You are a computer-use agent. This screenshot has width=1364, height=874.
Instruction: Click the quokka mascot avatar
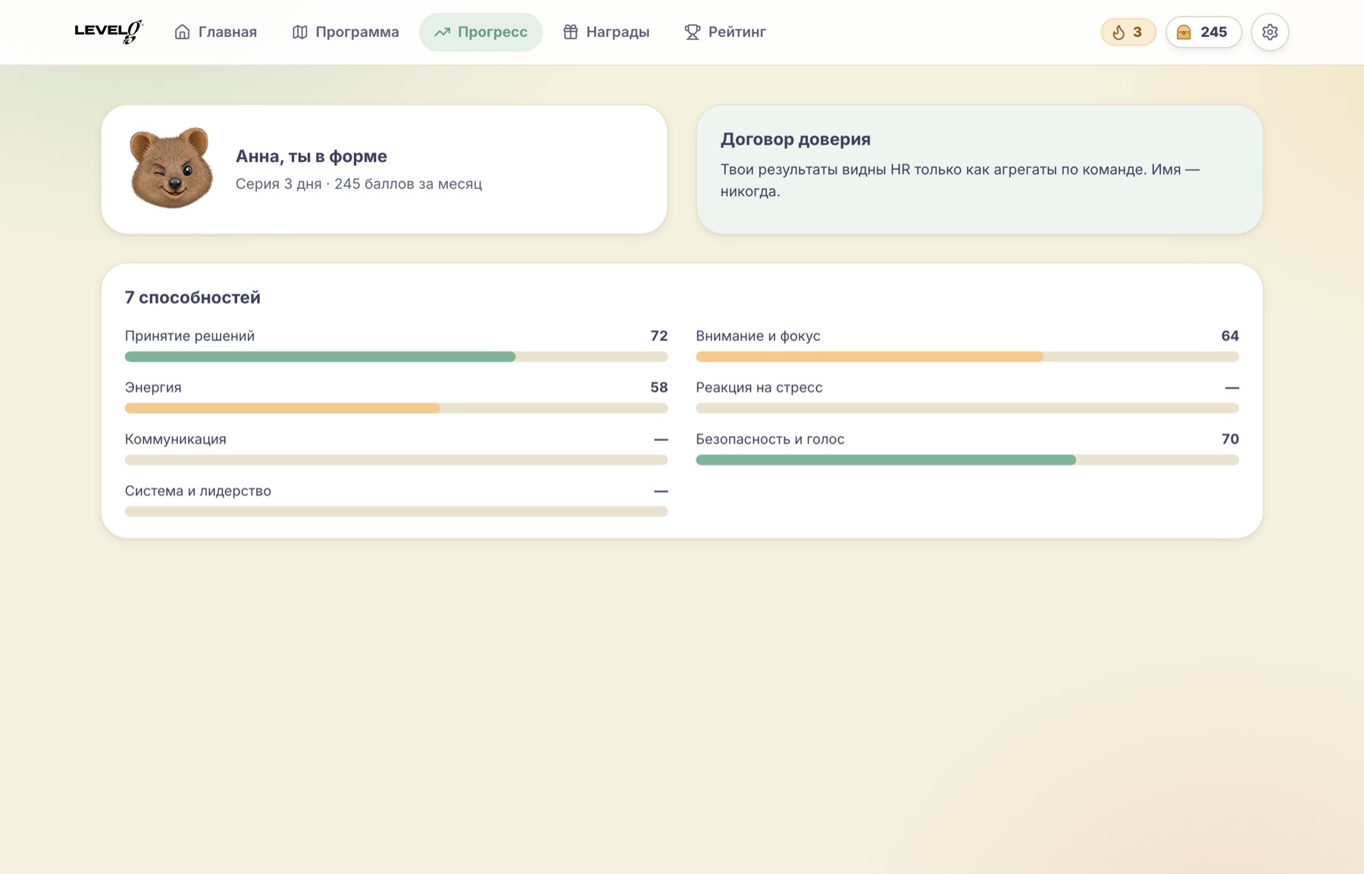(171, 168)
